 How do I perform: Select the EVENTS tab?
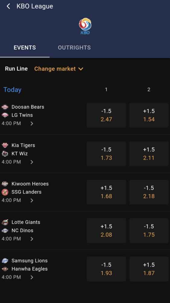coord(25,48)
